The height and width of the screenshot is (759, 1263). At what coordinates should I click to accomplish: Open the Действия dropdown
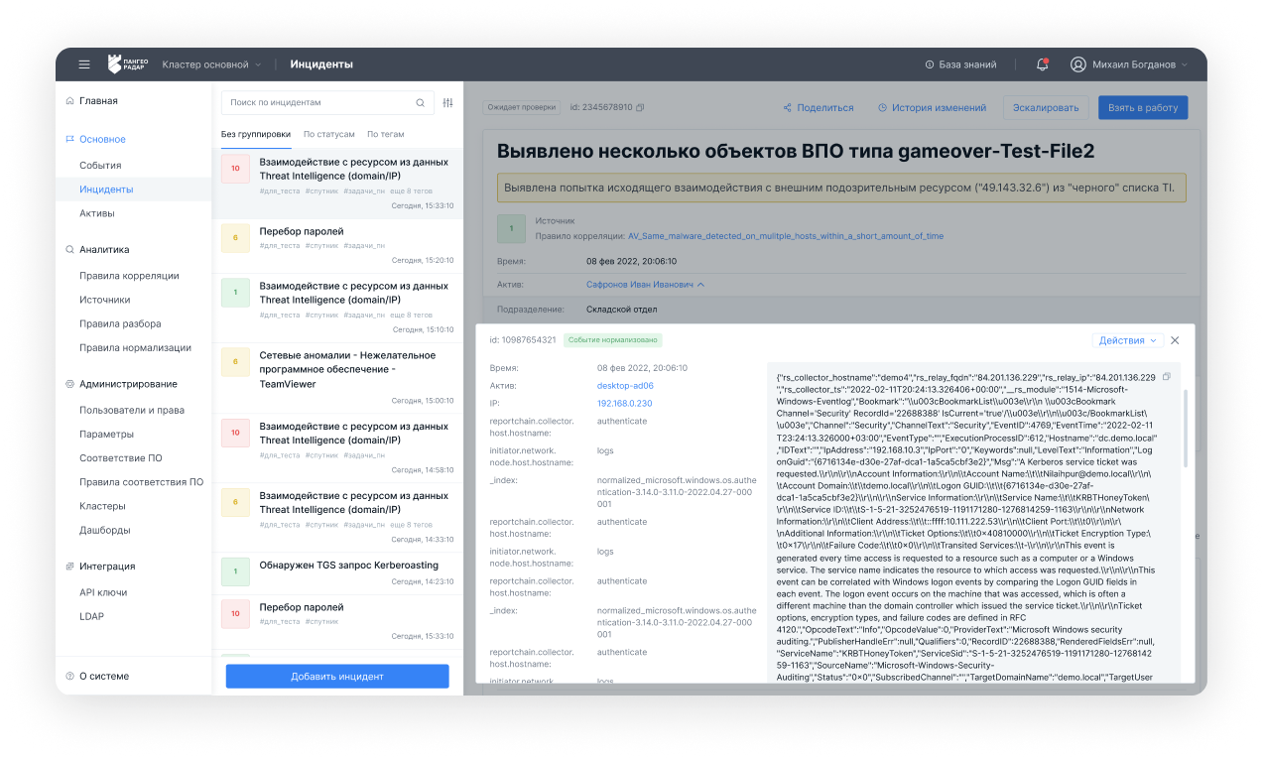(x=1127, y=340)
